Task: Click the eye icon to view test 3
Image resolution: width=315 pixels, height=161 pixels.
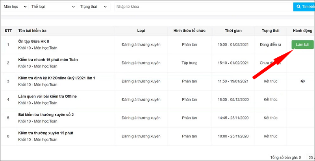Action: [x=302, y=81]
